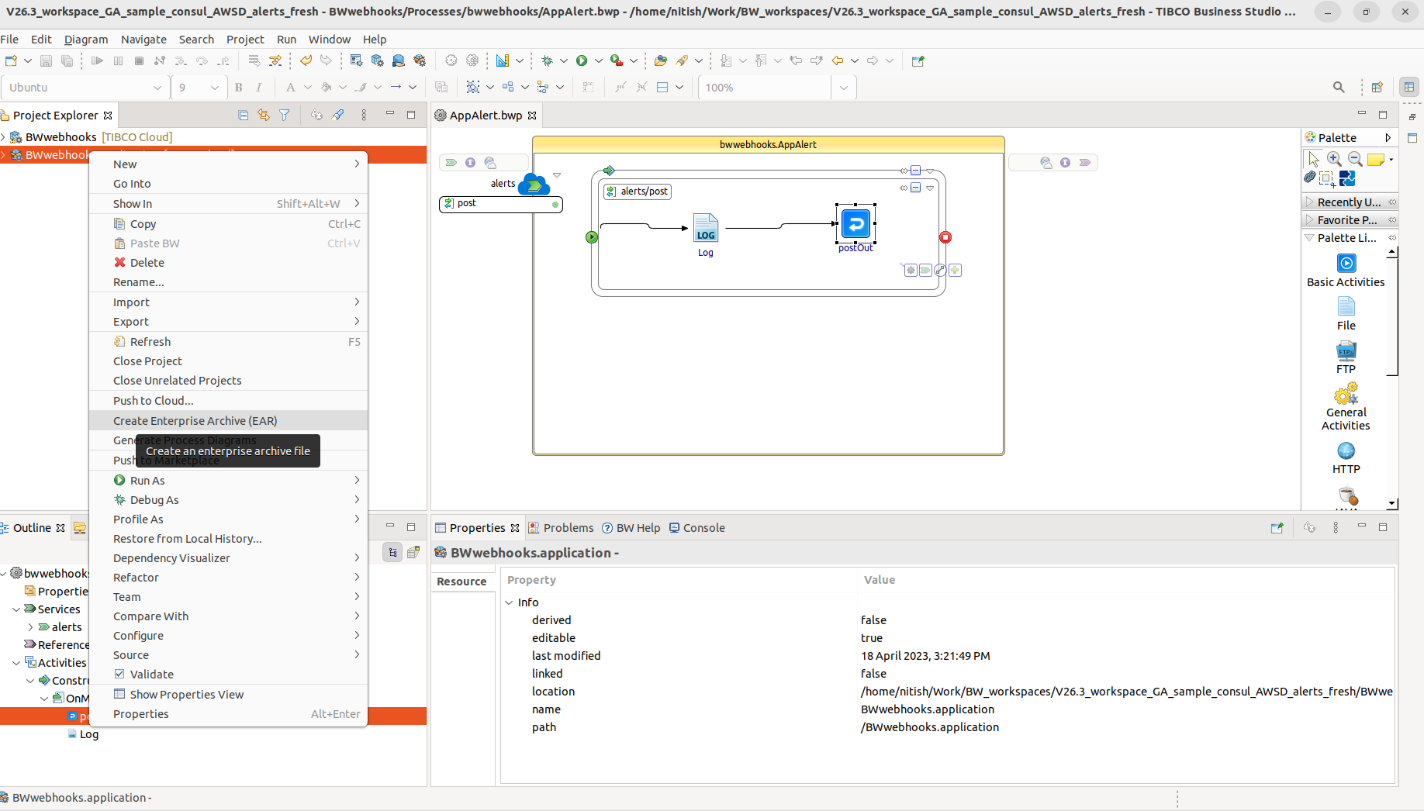The image size is (1424, 811).
Task: Click the post operation box
Action: coord(500,204)
